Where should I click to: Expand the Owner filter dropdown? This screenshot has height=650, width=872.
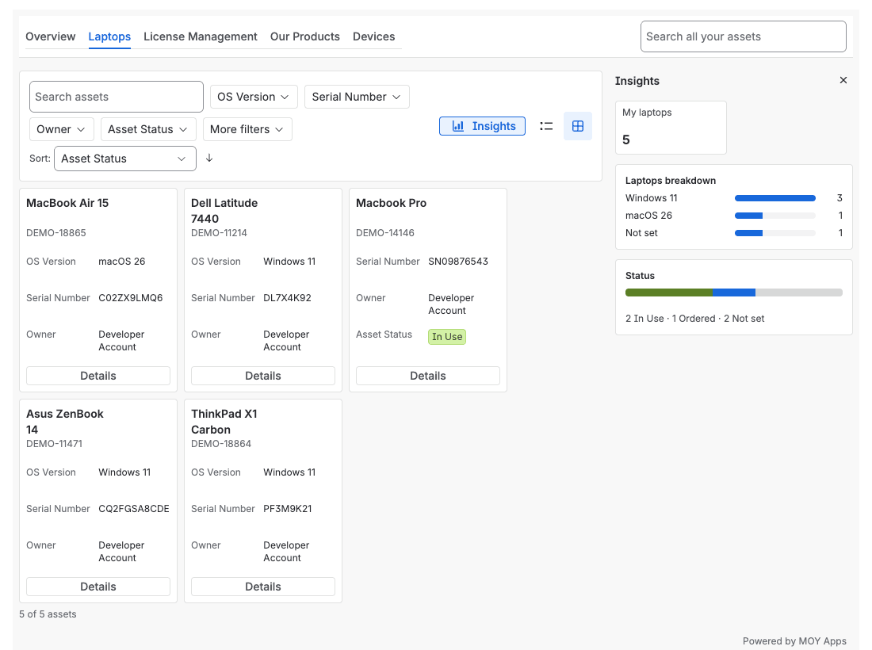click(62, 129)
